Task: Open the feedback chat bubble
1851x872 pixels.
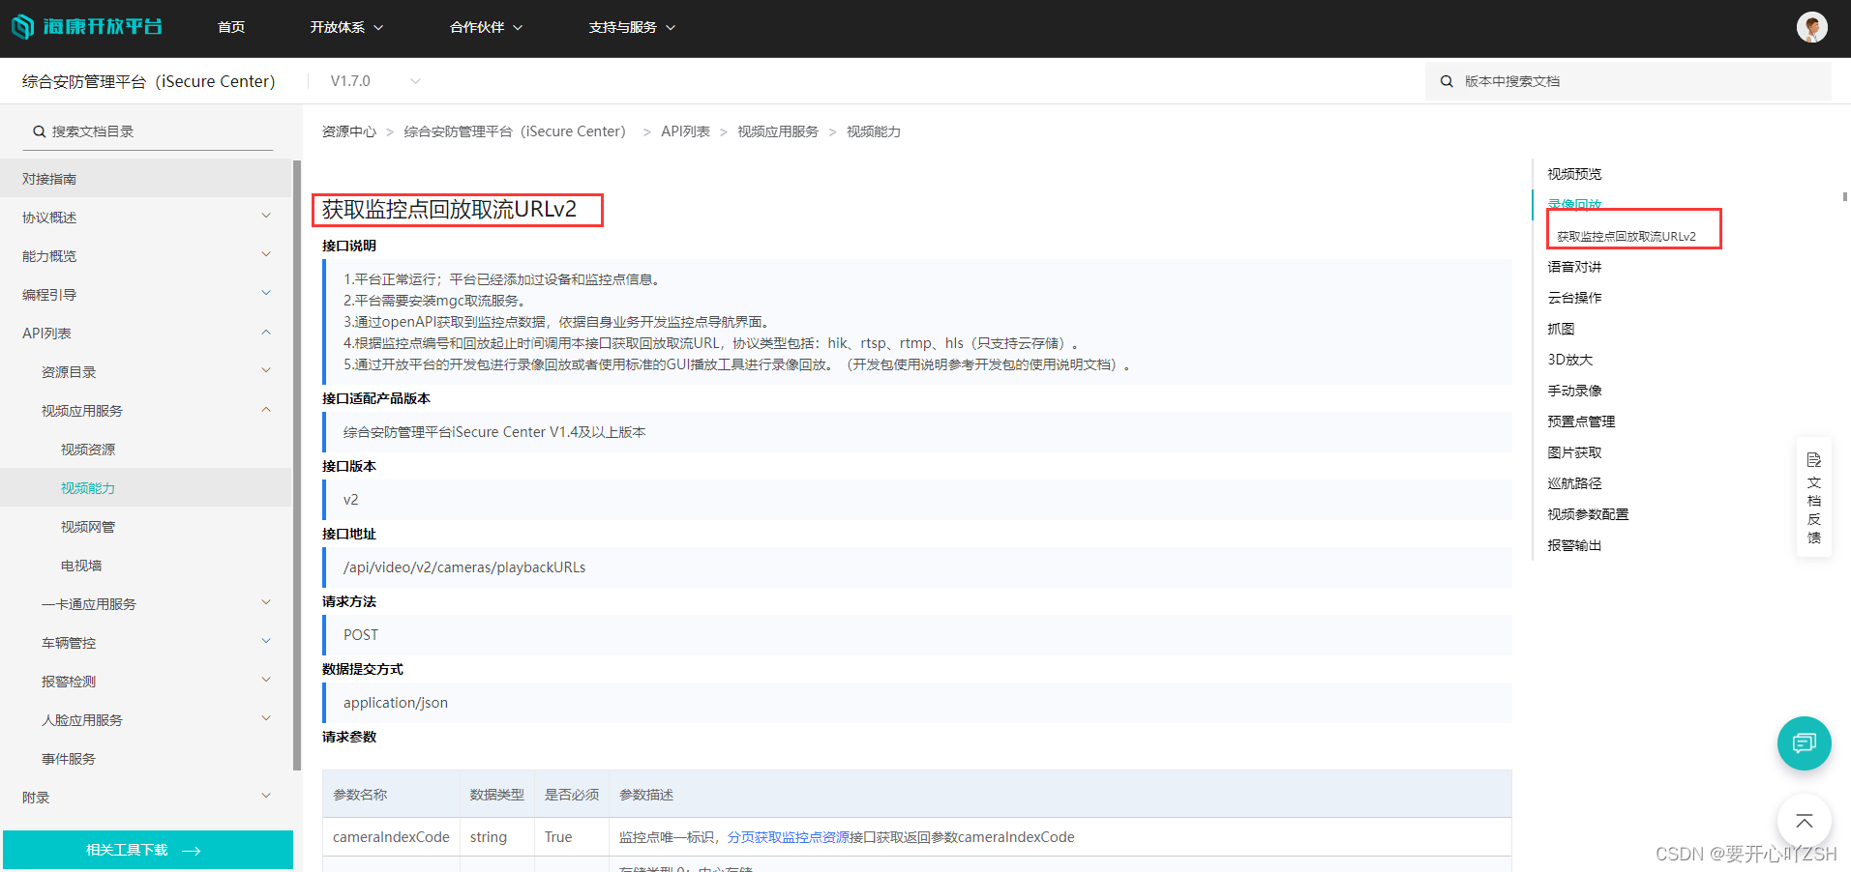Action: pyautogui.click(x=1804, y=743)
